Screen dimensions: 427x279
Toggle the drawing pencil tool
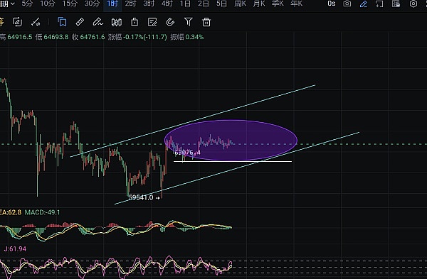(363, 4)
